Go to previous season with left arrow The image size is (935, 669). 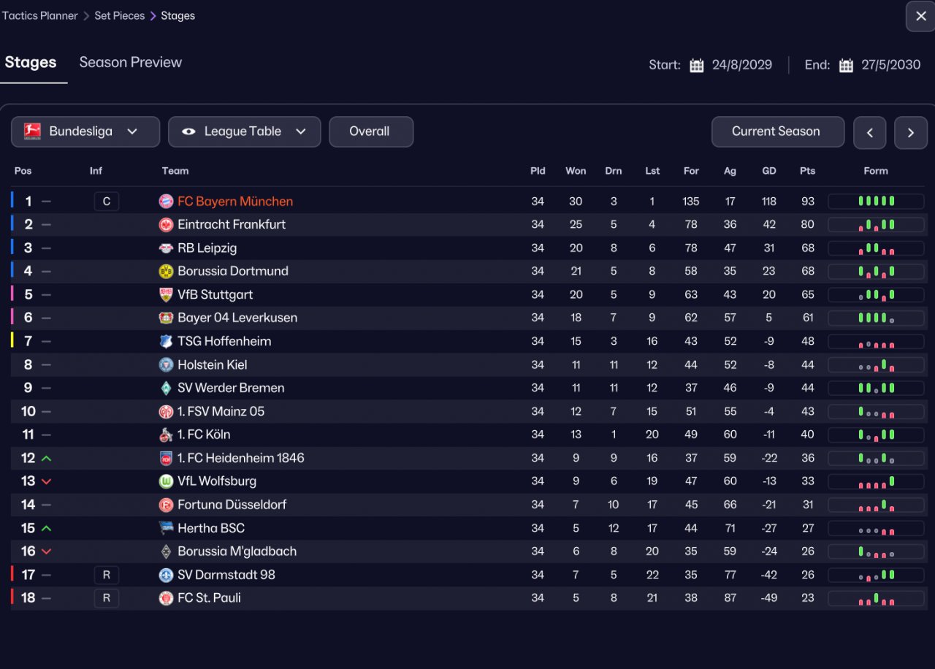[869, 132]
